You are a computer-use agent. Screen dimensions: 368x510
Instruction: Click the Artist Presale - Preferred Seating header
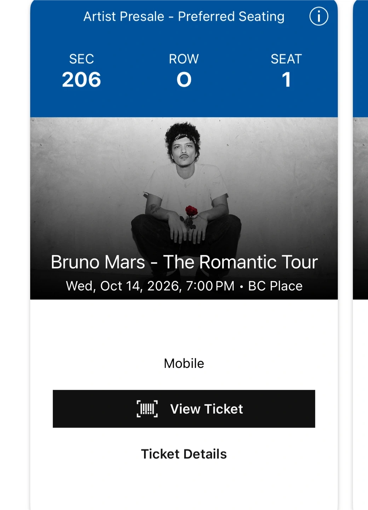(x=184, y=17)
